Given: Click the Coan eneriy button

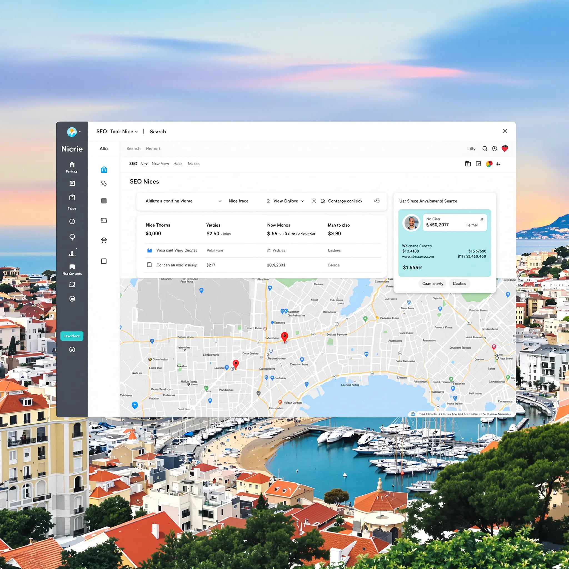Looking at the screenshot, I should click(432, 284).
